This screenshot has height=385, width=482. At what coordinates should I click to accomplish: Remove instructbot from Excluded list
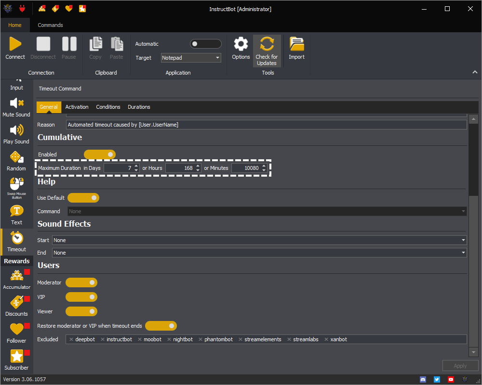click(x=103, y=339)
